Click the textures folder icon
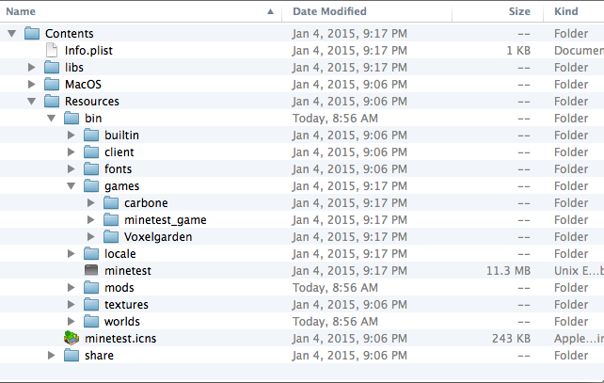This screenshot has width=604, height=383. 91,305
